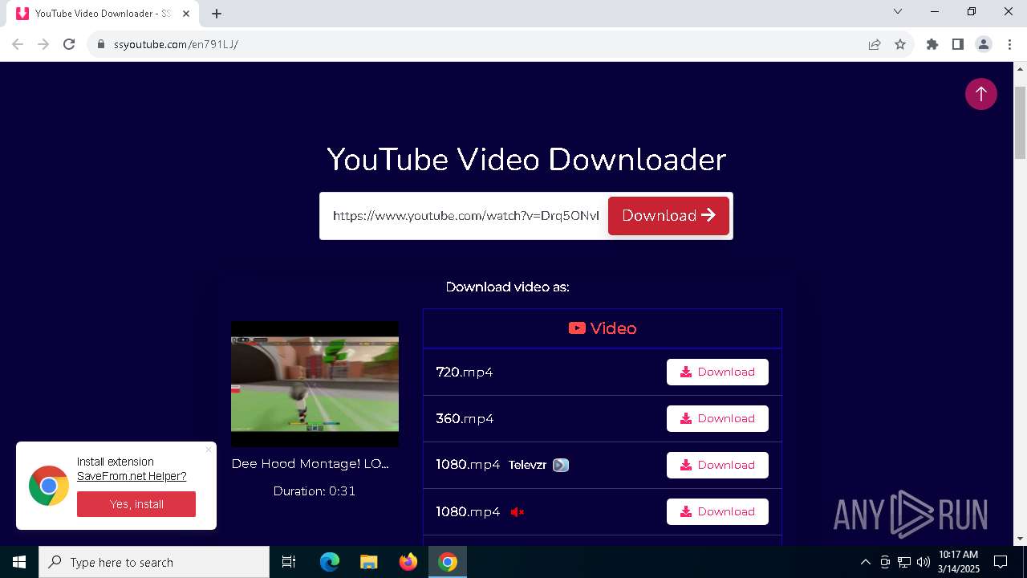Click the 720.mp4 format label

[465, 372]
